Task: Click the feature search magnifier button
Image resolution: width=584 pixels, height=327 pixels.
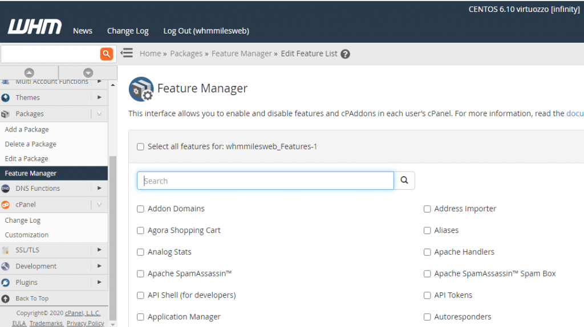Action: pos(404,181)
